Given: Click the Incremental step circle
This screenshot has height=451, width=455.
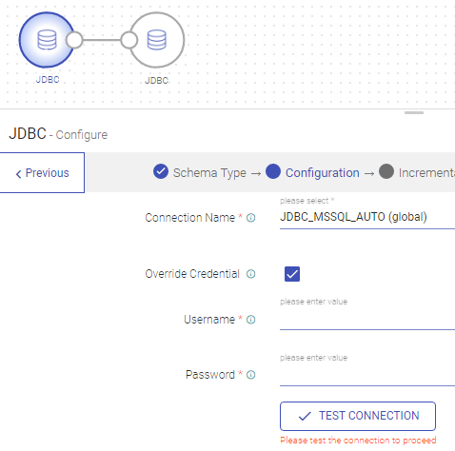Looking at the screenshot, I should pos(386,171).
